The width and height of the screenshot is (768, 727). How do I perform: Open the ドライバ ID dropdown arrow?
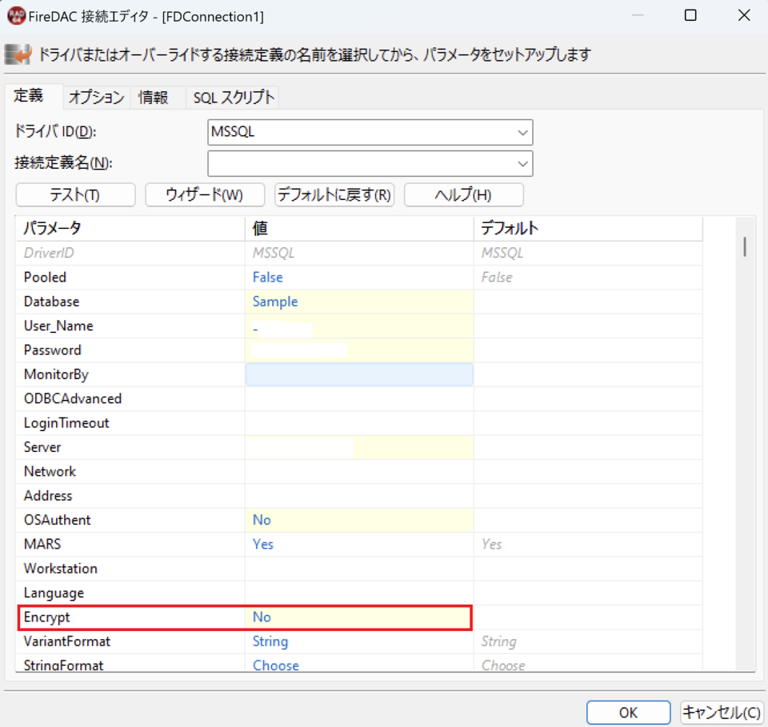point(522,132)
